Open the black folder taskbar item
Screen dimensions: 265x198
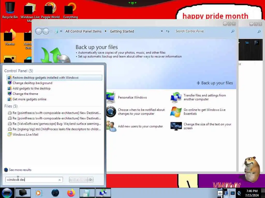pos(23,193)
